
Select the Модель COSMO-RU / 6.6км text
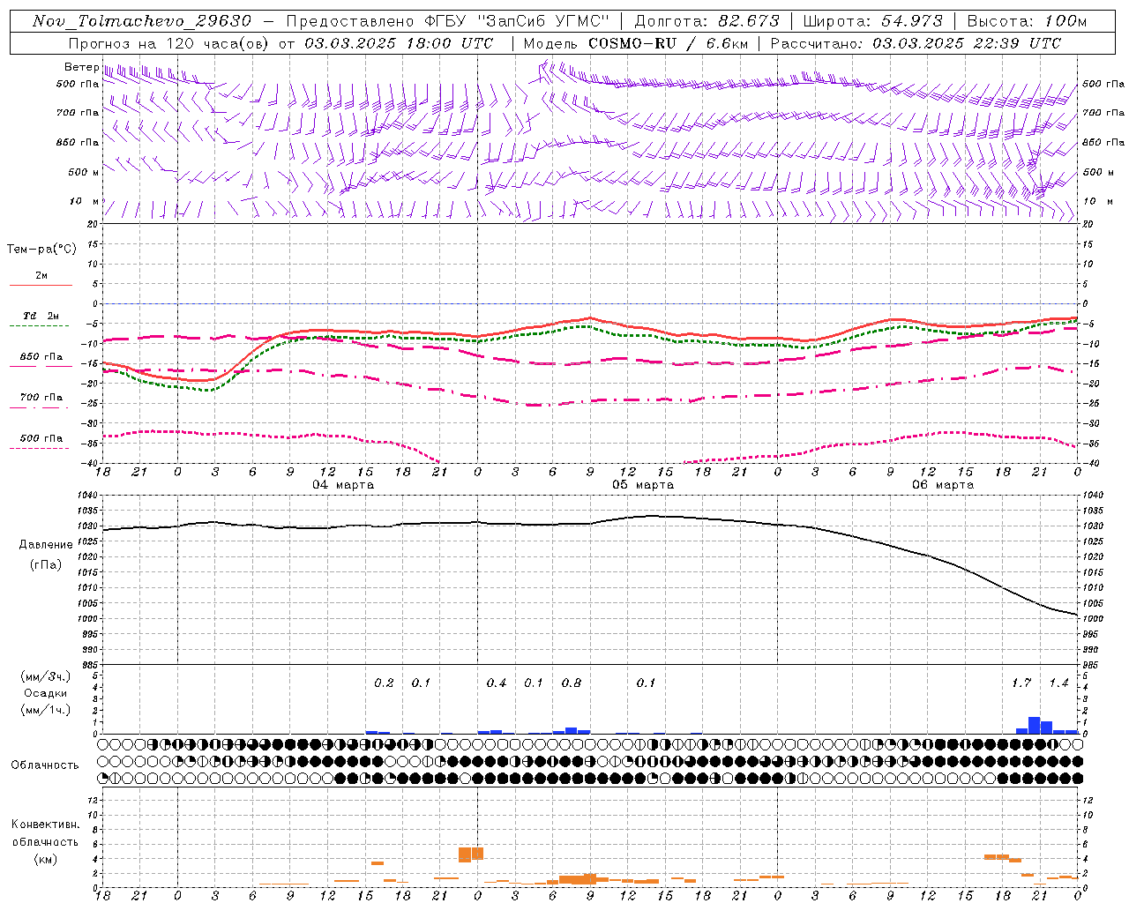tap(635, 43)
